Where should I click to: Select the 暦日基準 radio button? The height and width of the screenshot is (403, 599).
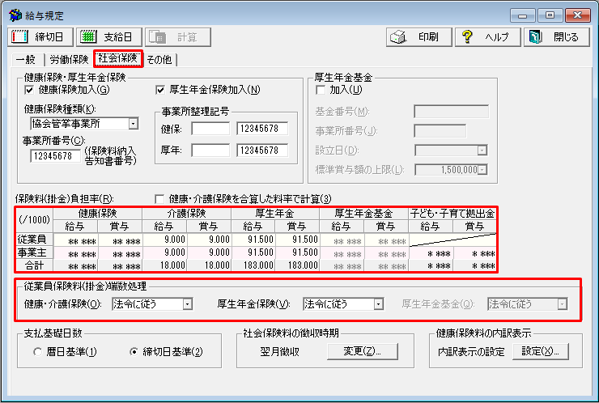click(x=38, y=352)
